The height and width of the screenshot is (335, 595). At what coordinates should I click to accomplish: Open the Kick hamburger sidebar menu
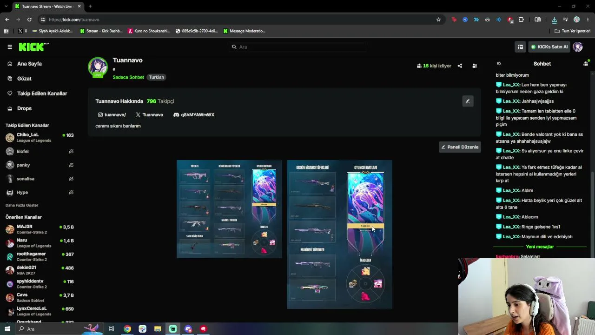[10, 47]
